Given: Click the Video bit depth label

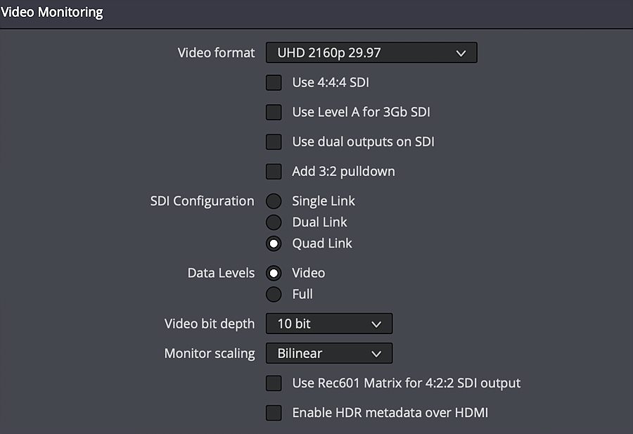Looking at the screenshot, I should tap(210, 324).
